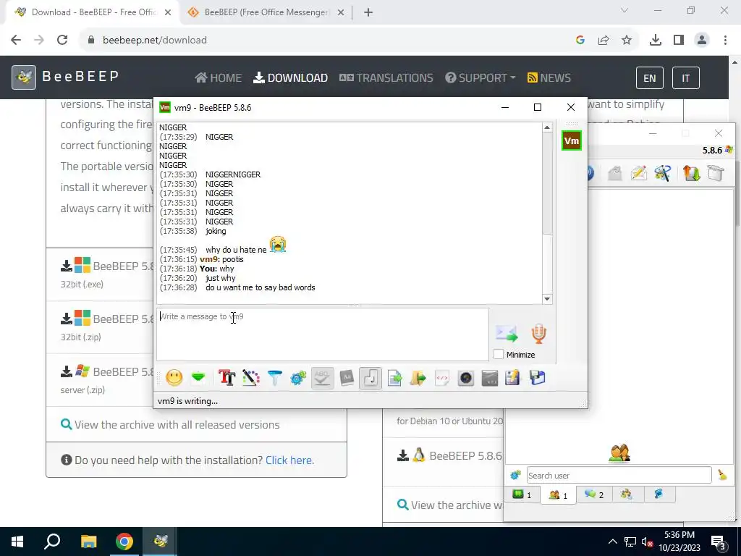The height and width of the screenshot is (556, 741).
Task: Click chat scrollbar up arrow
Action: pos(547,127)
